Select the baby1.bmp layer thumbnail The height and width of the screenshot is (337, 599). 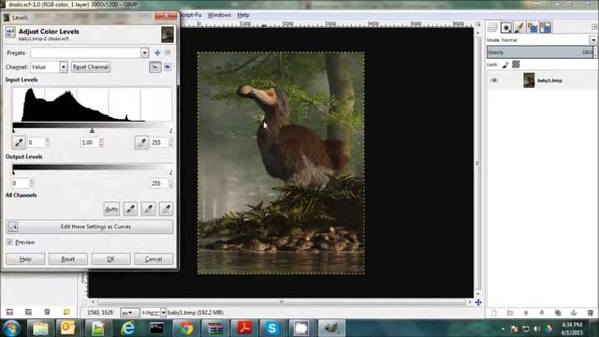coord(529,81)
